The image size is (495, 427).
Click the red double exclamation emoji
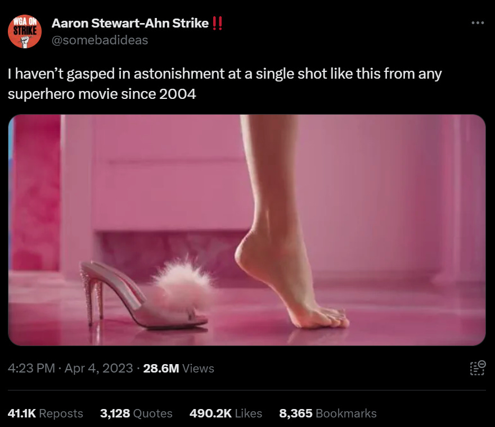point(217,23)
